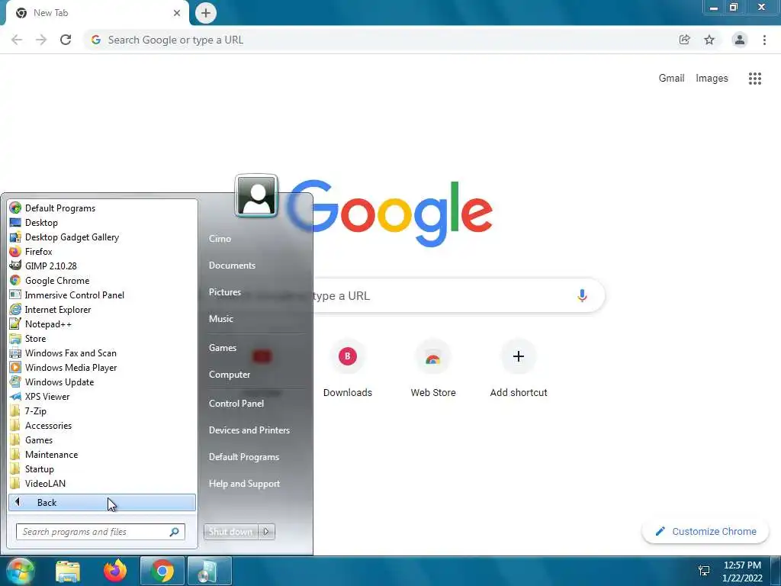Image resolution: width=781 pixels, height=586 pixels.
Task: Open Games in Start menu right pane
Action: coord(222,348)
